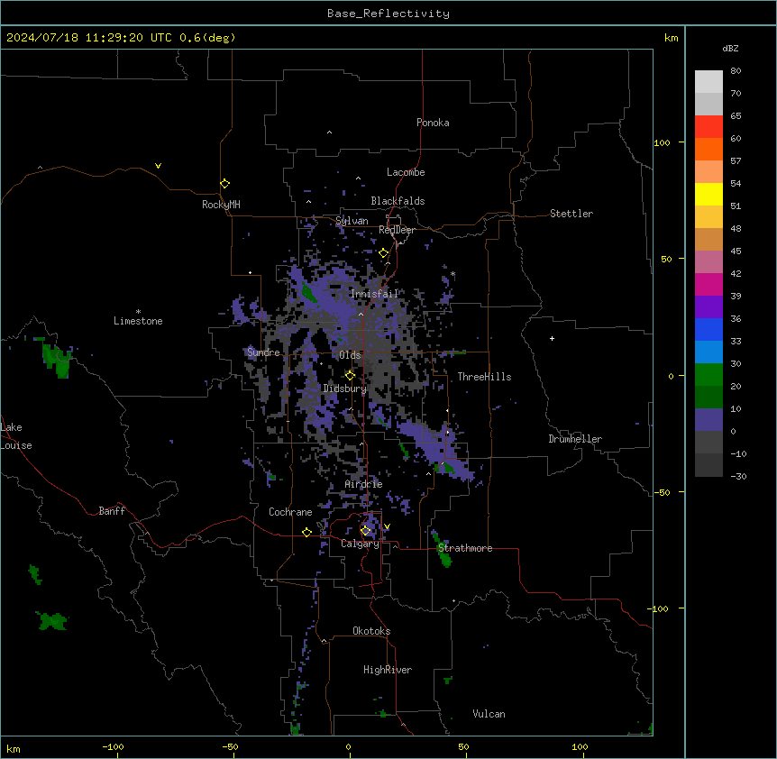Click the Ponoka label

click(x=433, y=123)
